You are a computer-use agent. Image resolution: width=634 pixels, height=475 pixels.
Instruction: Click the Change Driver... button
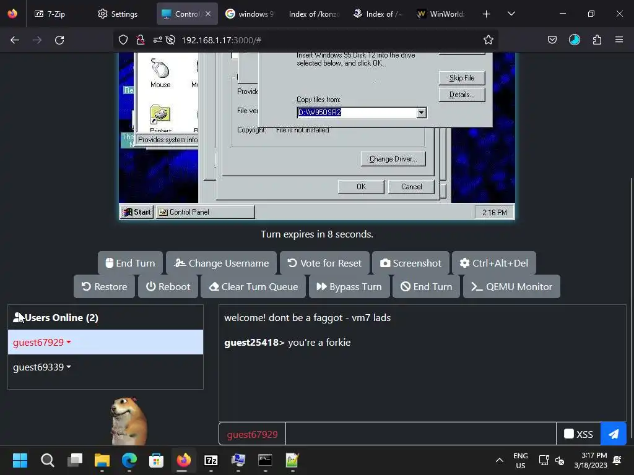(393, 159)
